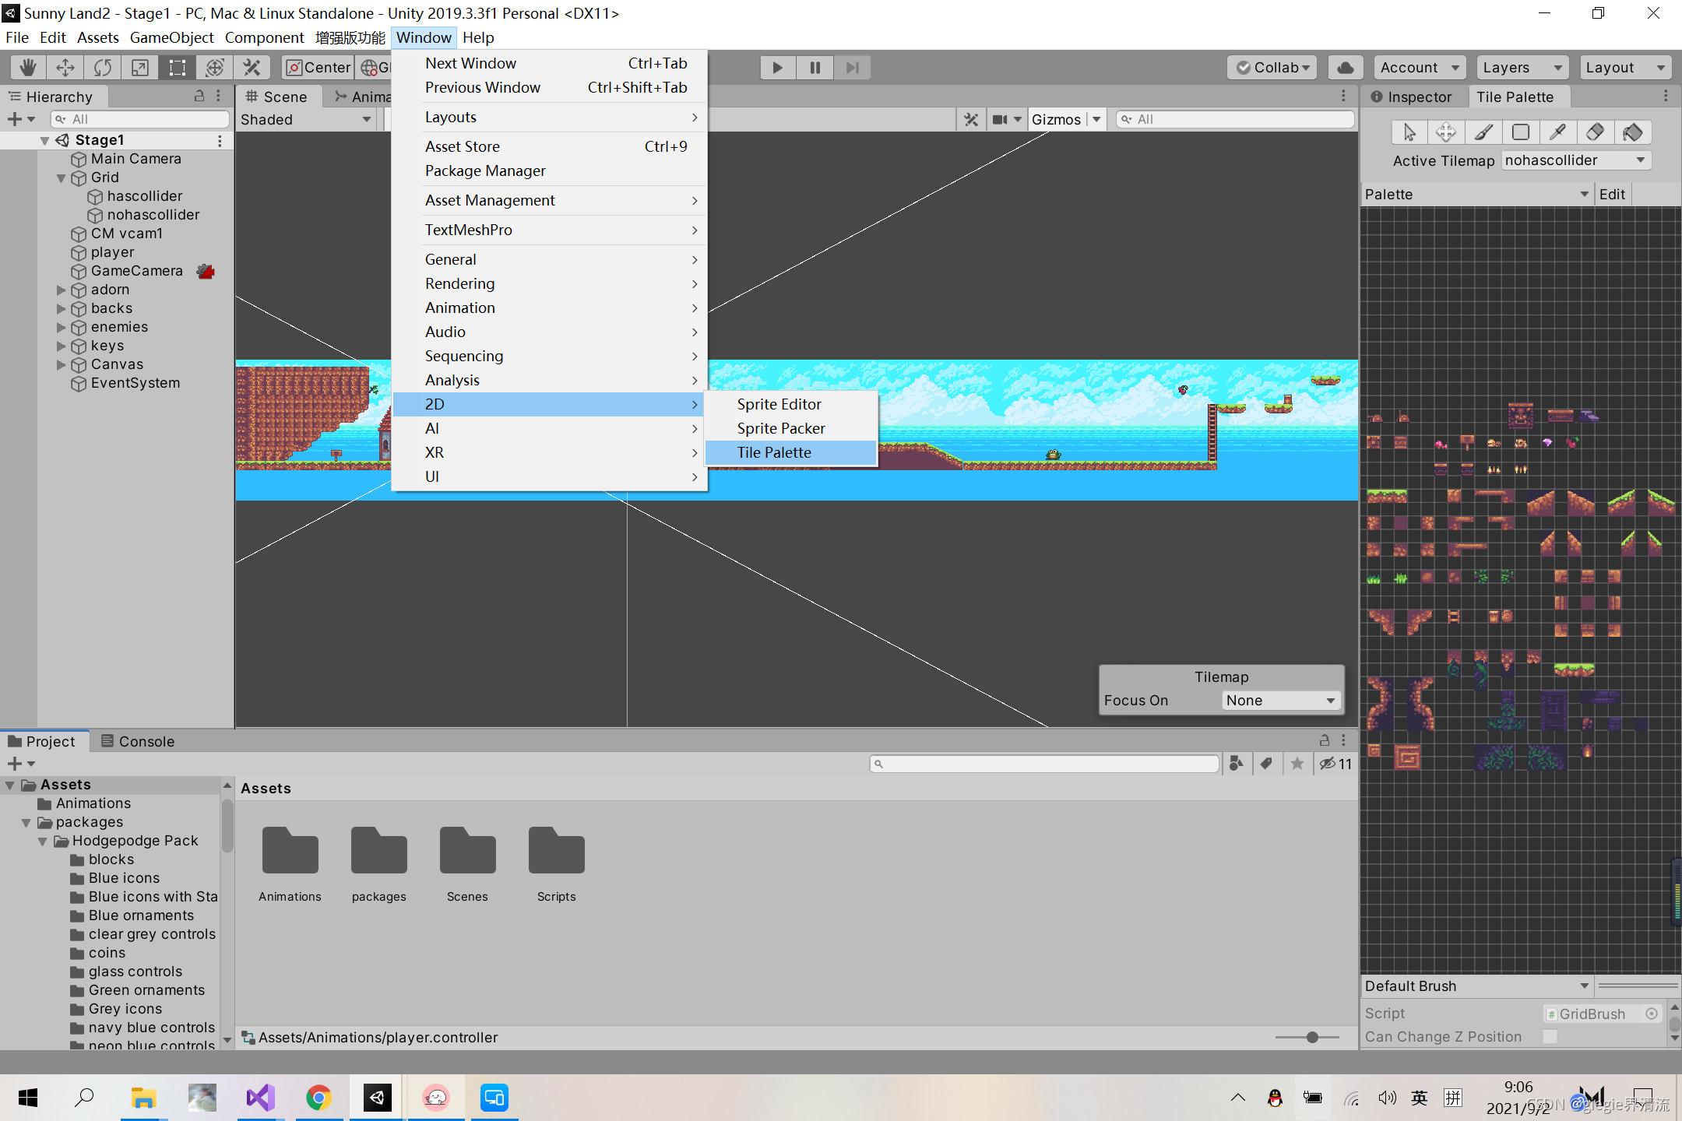Switch to the Console tab
1682x1121 pixels.
pos(138,741)
